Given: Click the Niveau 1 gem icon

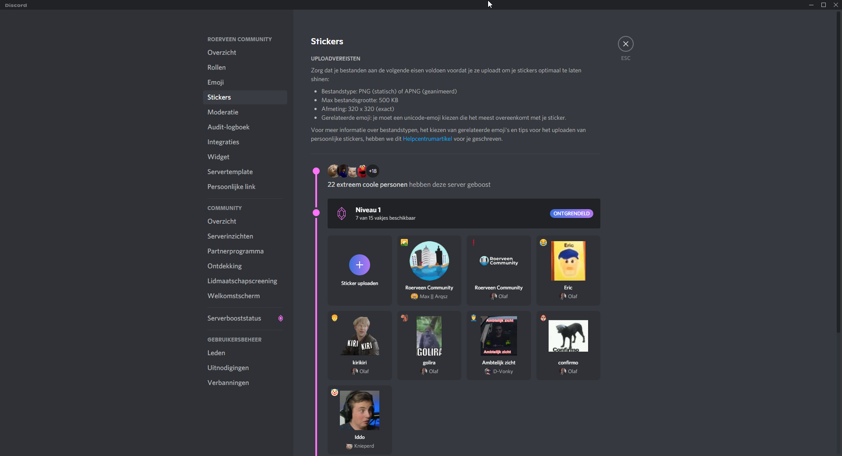Looking at the screenshot, I should pyautogui.click(x=342, y=214).
